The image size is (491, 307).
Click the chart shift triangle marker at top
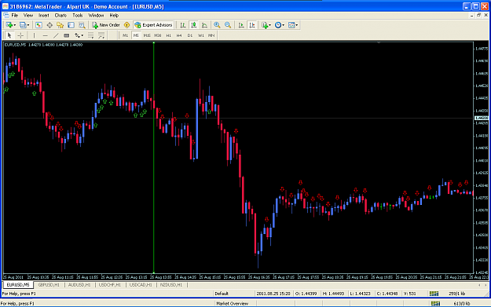[379, 42]
